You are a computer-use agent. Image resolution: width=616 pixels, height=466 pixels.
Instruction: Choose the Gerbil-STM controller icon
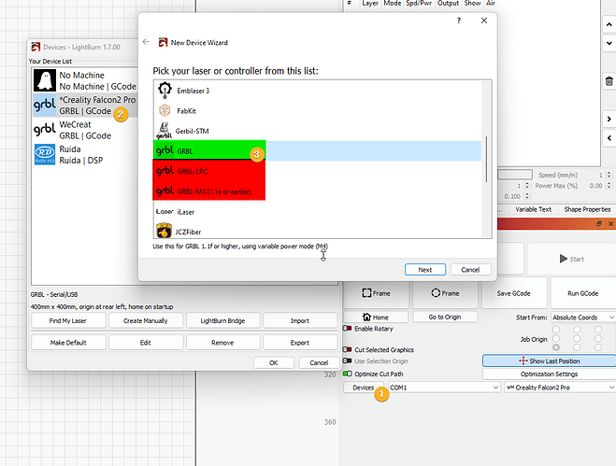(x=165, y=131)
